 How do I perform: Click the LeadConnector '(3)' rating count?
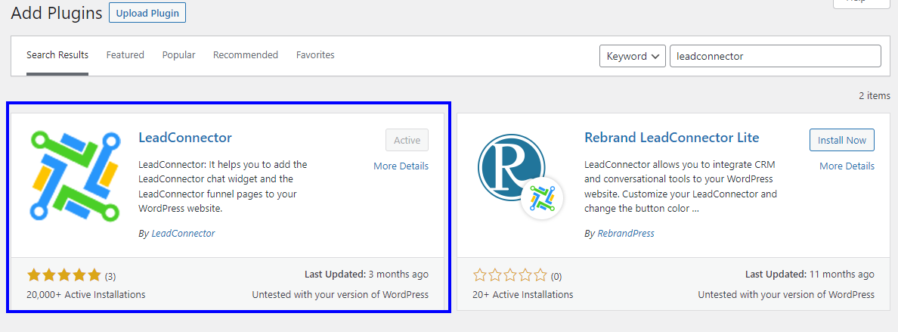(110, 276)
